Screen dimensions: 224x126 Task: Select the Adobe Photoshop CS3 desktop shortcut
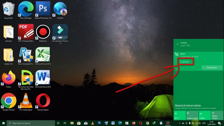click(x=43, y=10)
